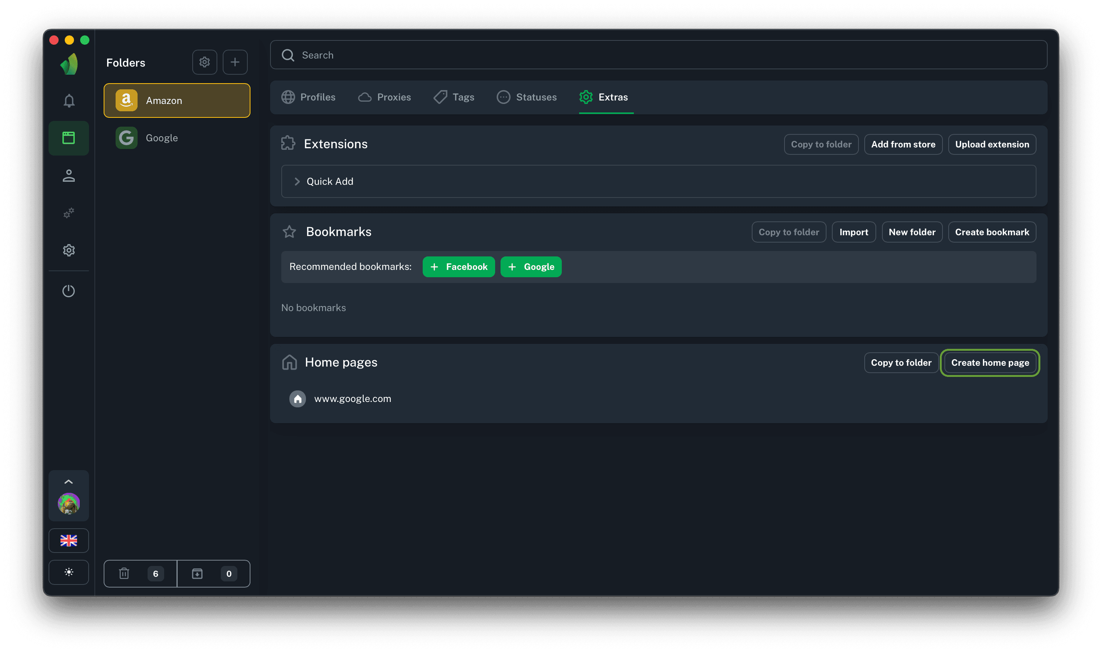Click Upload extension button

pos(991,144)
